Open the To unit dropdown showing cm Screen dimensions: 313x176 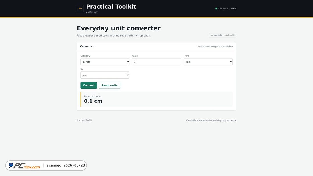(105, 75)
